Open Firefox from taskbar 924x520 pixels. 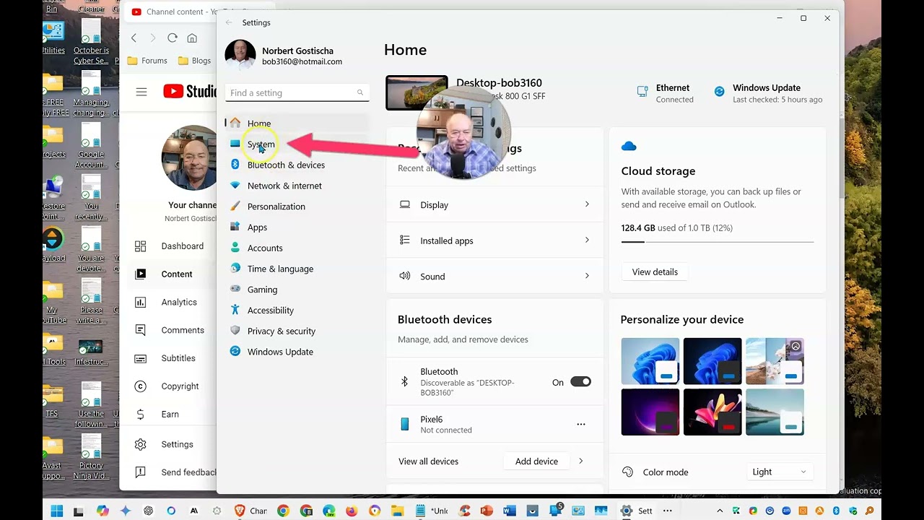pyautogui.click(x=352, y=511)
